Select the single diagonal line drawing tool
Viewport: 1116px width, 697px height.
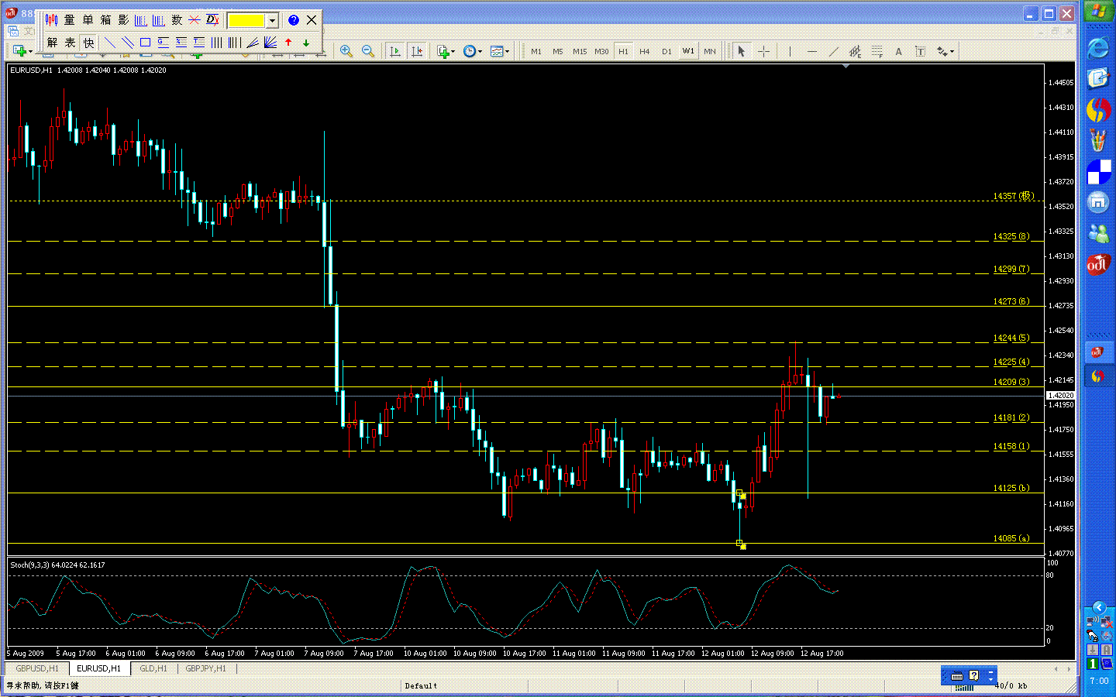click(109, 43)
